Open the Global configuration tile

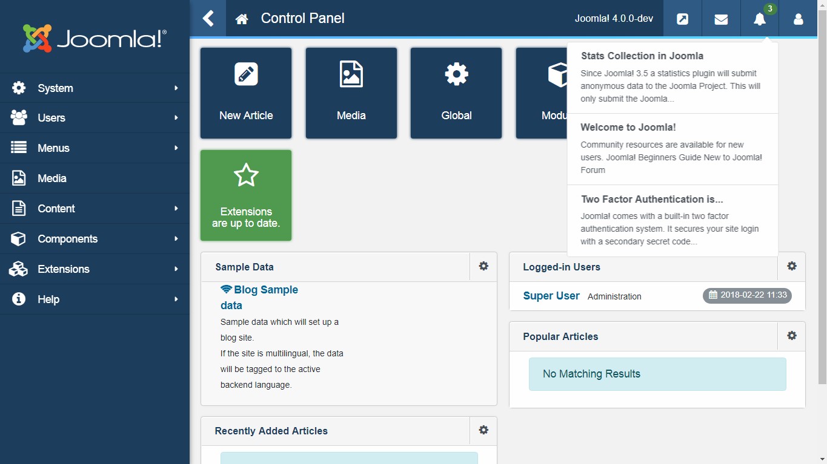click(456, 93)
